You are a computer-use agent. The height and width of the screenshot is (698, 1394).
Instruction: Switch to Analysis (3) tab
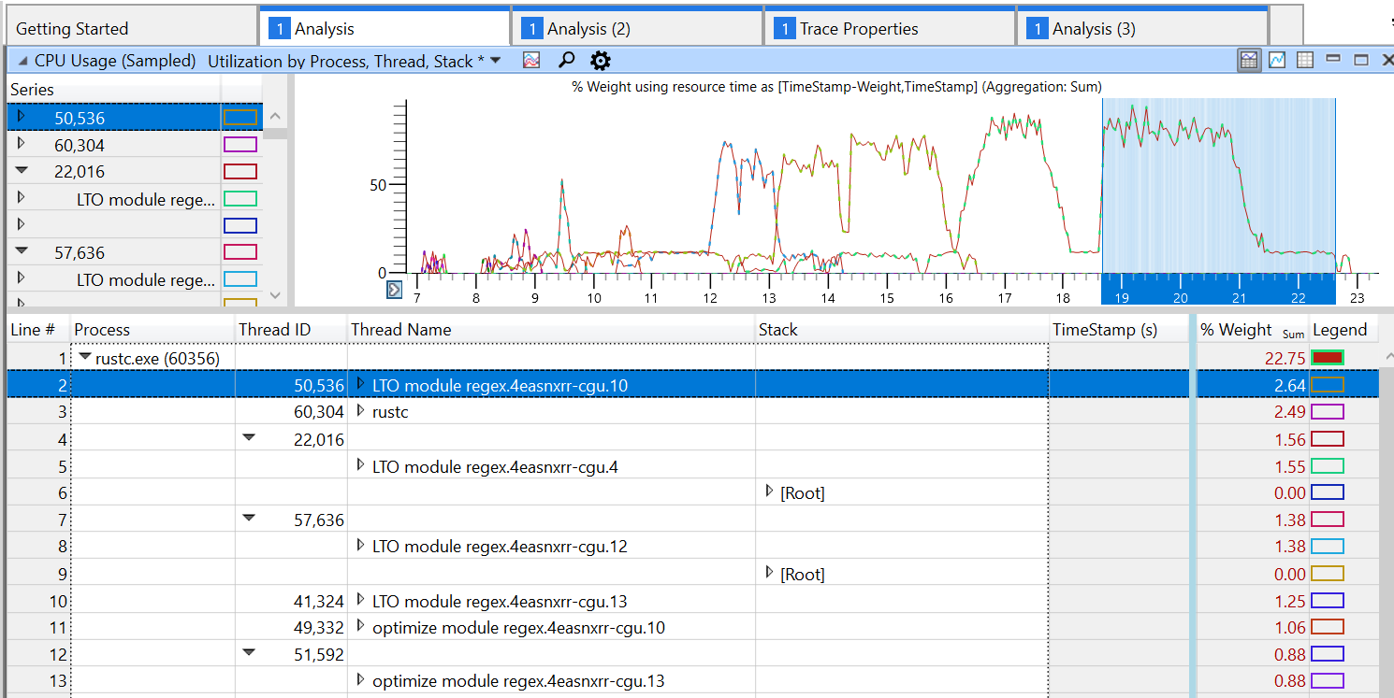coord(1141,28)
